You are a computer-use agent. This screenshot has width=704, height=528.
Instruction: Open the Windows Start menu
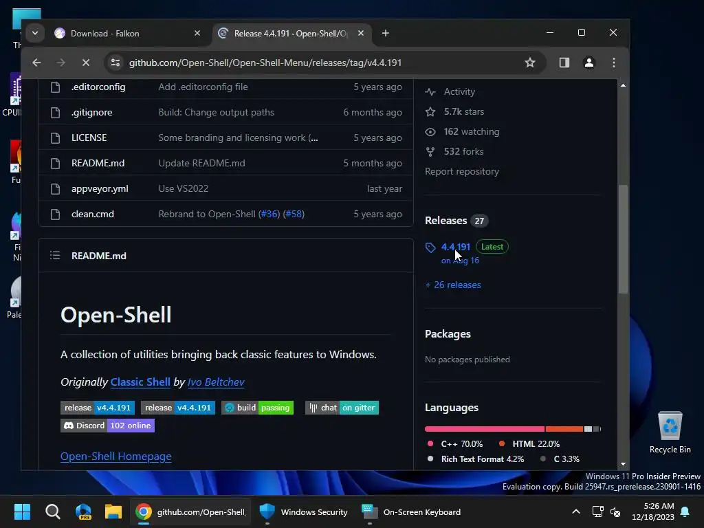[x=22, y=511]
